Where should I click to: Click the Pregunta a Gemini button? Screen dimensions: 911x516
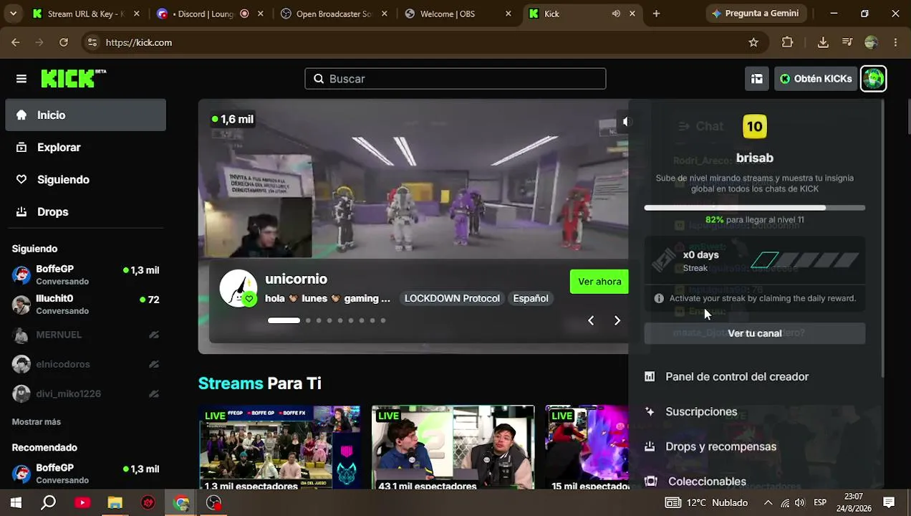tap(756, 14)
